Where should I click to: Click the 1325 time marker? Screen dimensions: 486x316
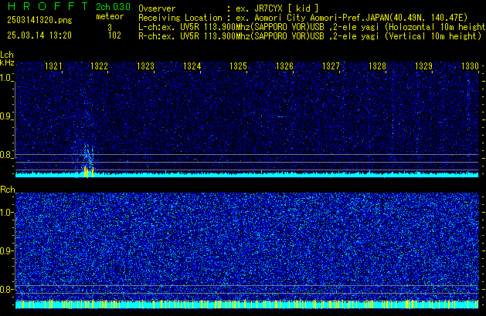click(238, 66)
